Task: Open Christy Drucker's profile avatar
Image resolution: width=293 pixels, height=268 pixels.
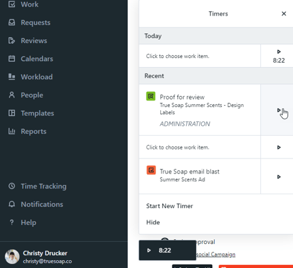Action: 12,257
